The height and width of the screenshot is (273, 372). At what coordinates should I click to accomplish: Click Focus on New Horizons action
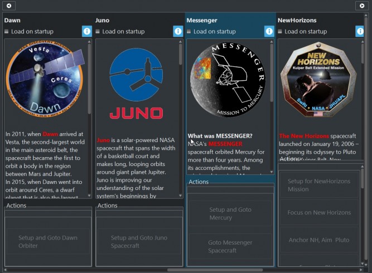tap(319, 212)
